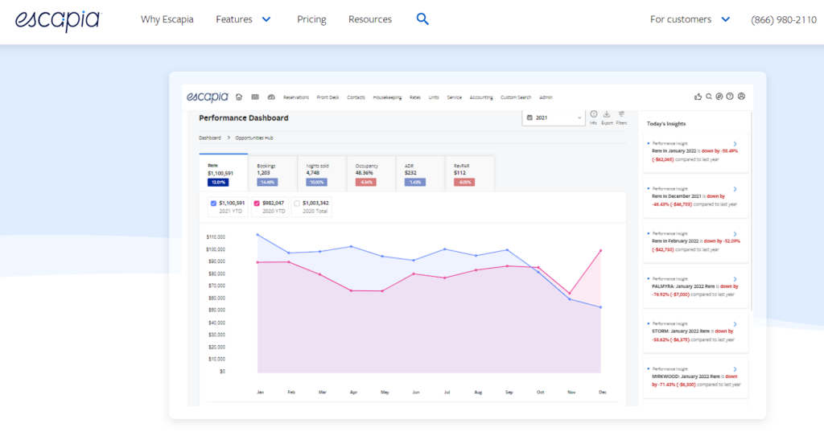Open the Units menu
The image size is (824, 432).
click(x=434, y=98)
